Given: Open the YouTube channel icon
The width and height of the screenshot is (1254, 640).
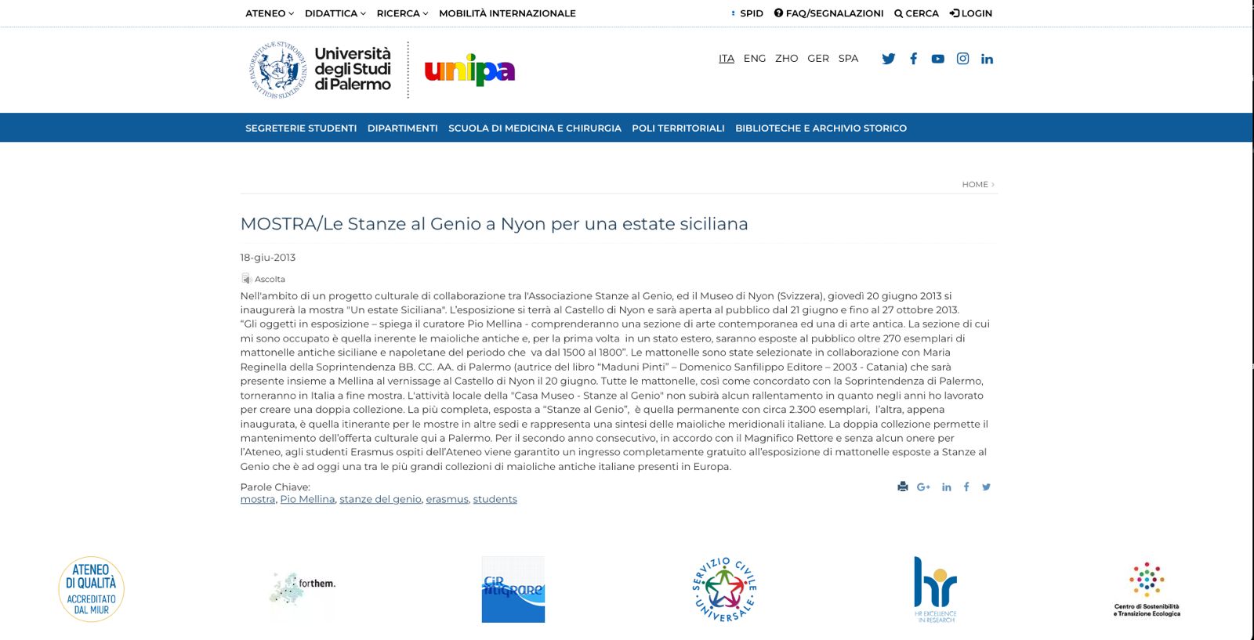Looking at the screenshot, I should pos(937,59).
